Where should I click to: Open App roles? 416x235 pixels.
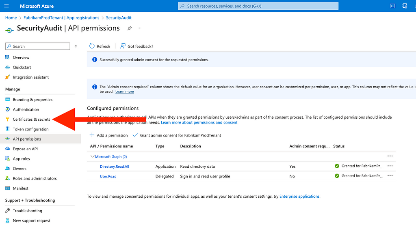pyautogui.click(x=22, y=159)
